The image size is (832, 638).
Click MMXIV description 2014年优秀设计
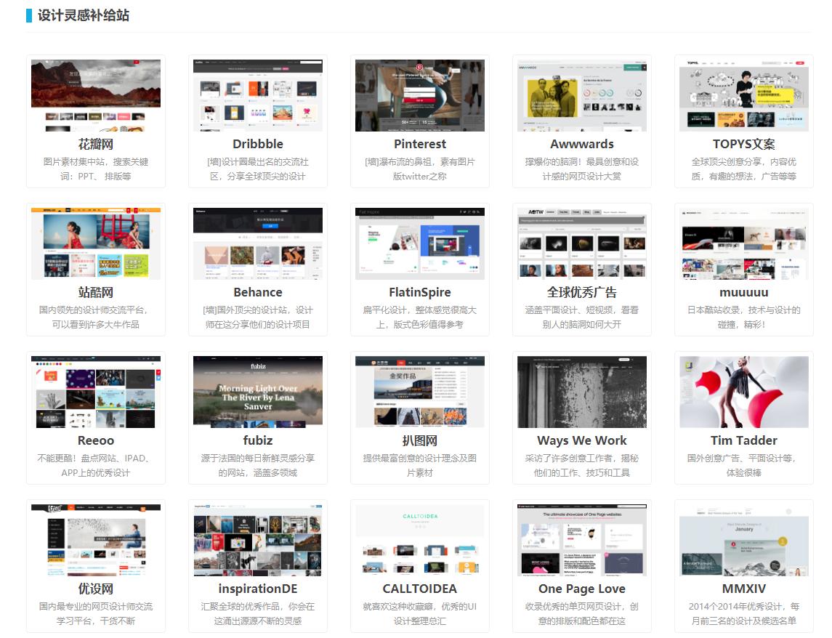[744, 613]
